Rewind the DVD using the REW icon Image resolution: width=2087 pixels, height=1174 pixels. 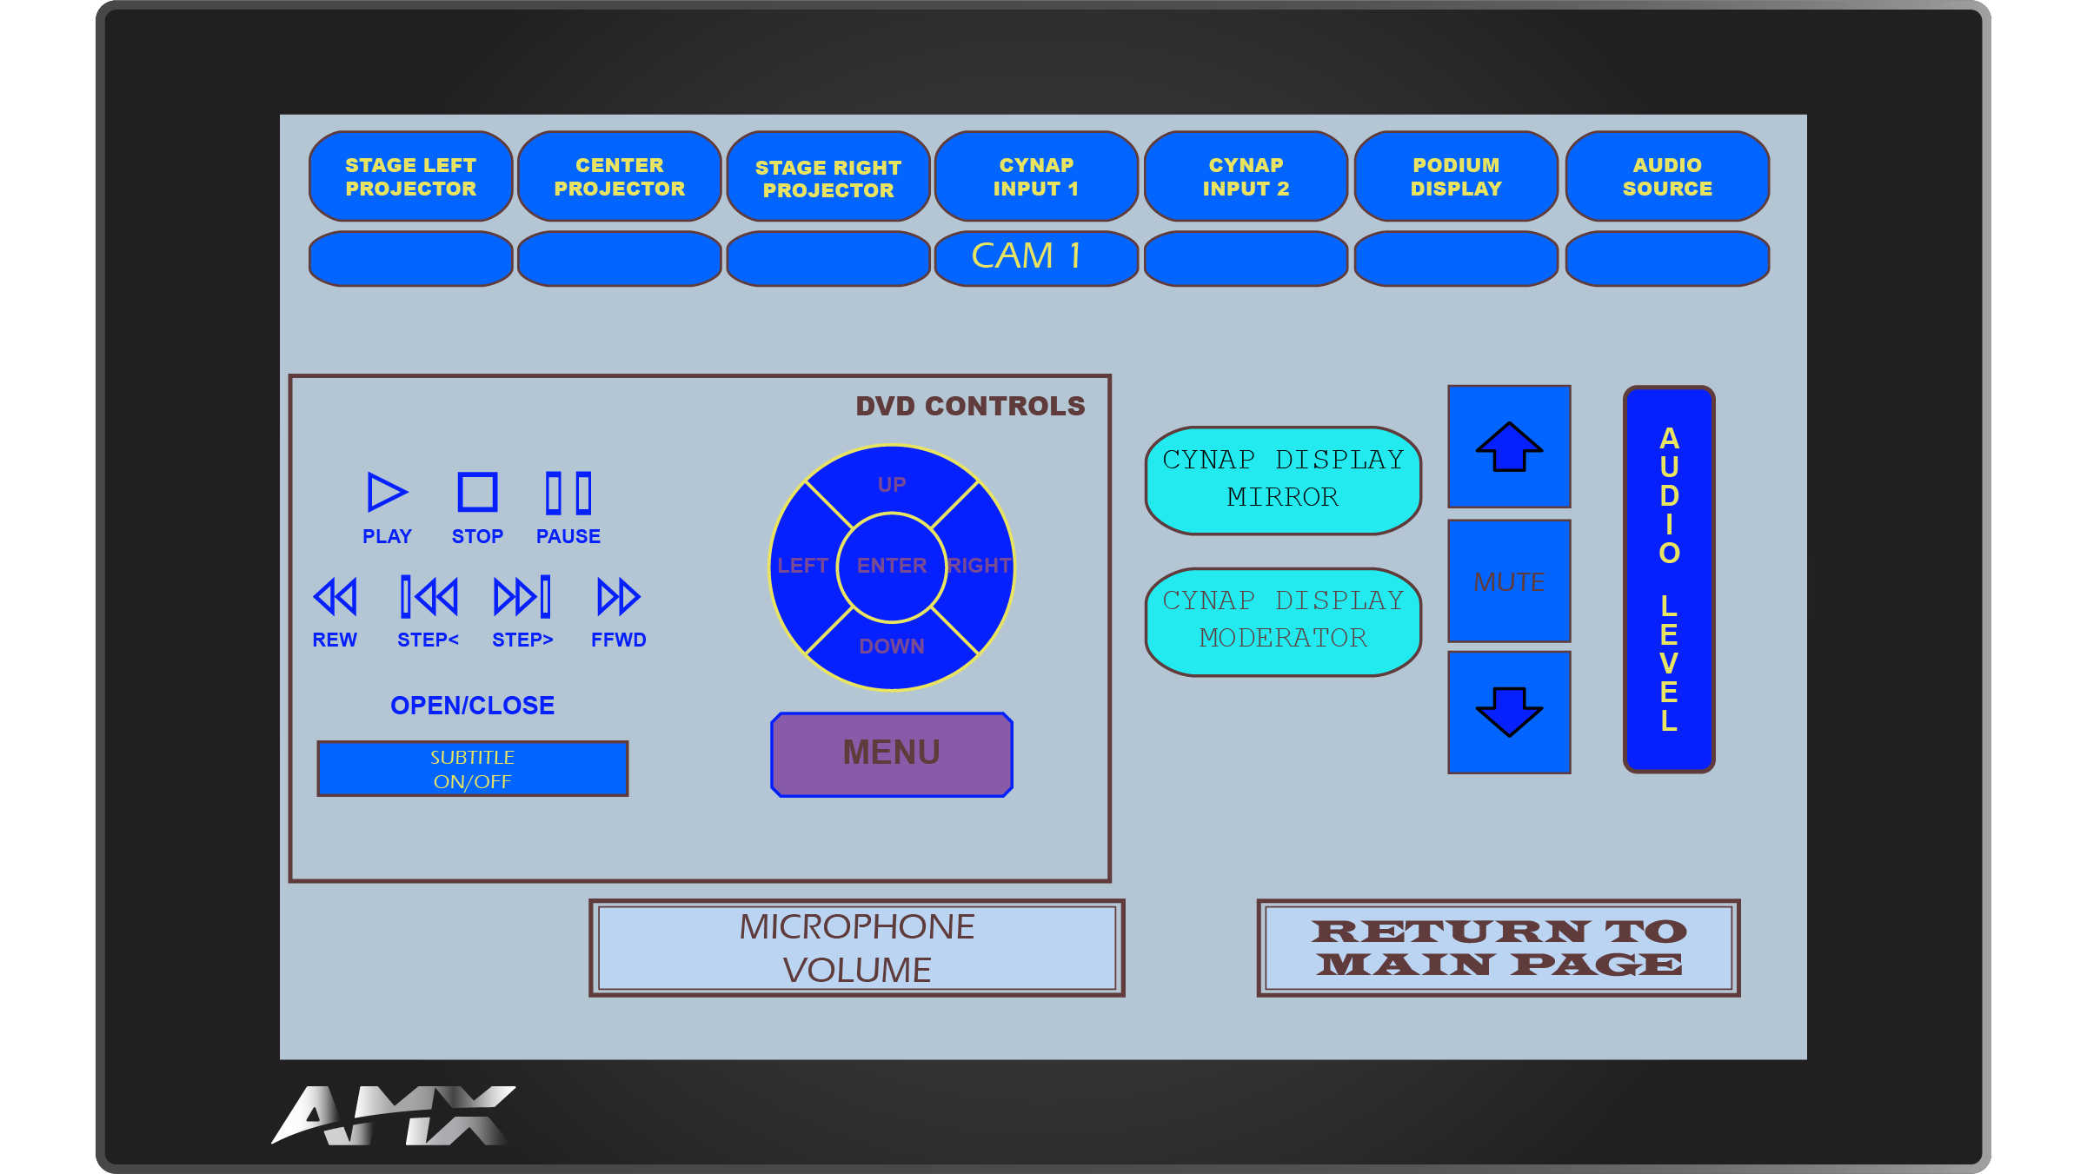(335, 597)
